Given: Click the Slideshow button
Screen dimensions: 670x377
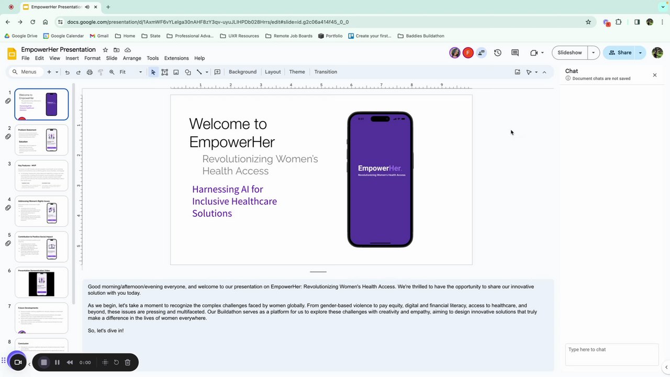Looking at the screenshot, I should [569, 53].
